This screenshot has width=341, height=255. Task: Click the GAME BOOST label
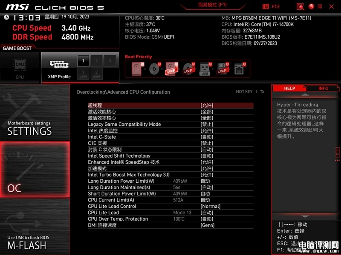click(x=17, y=48)
